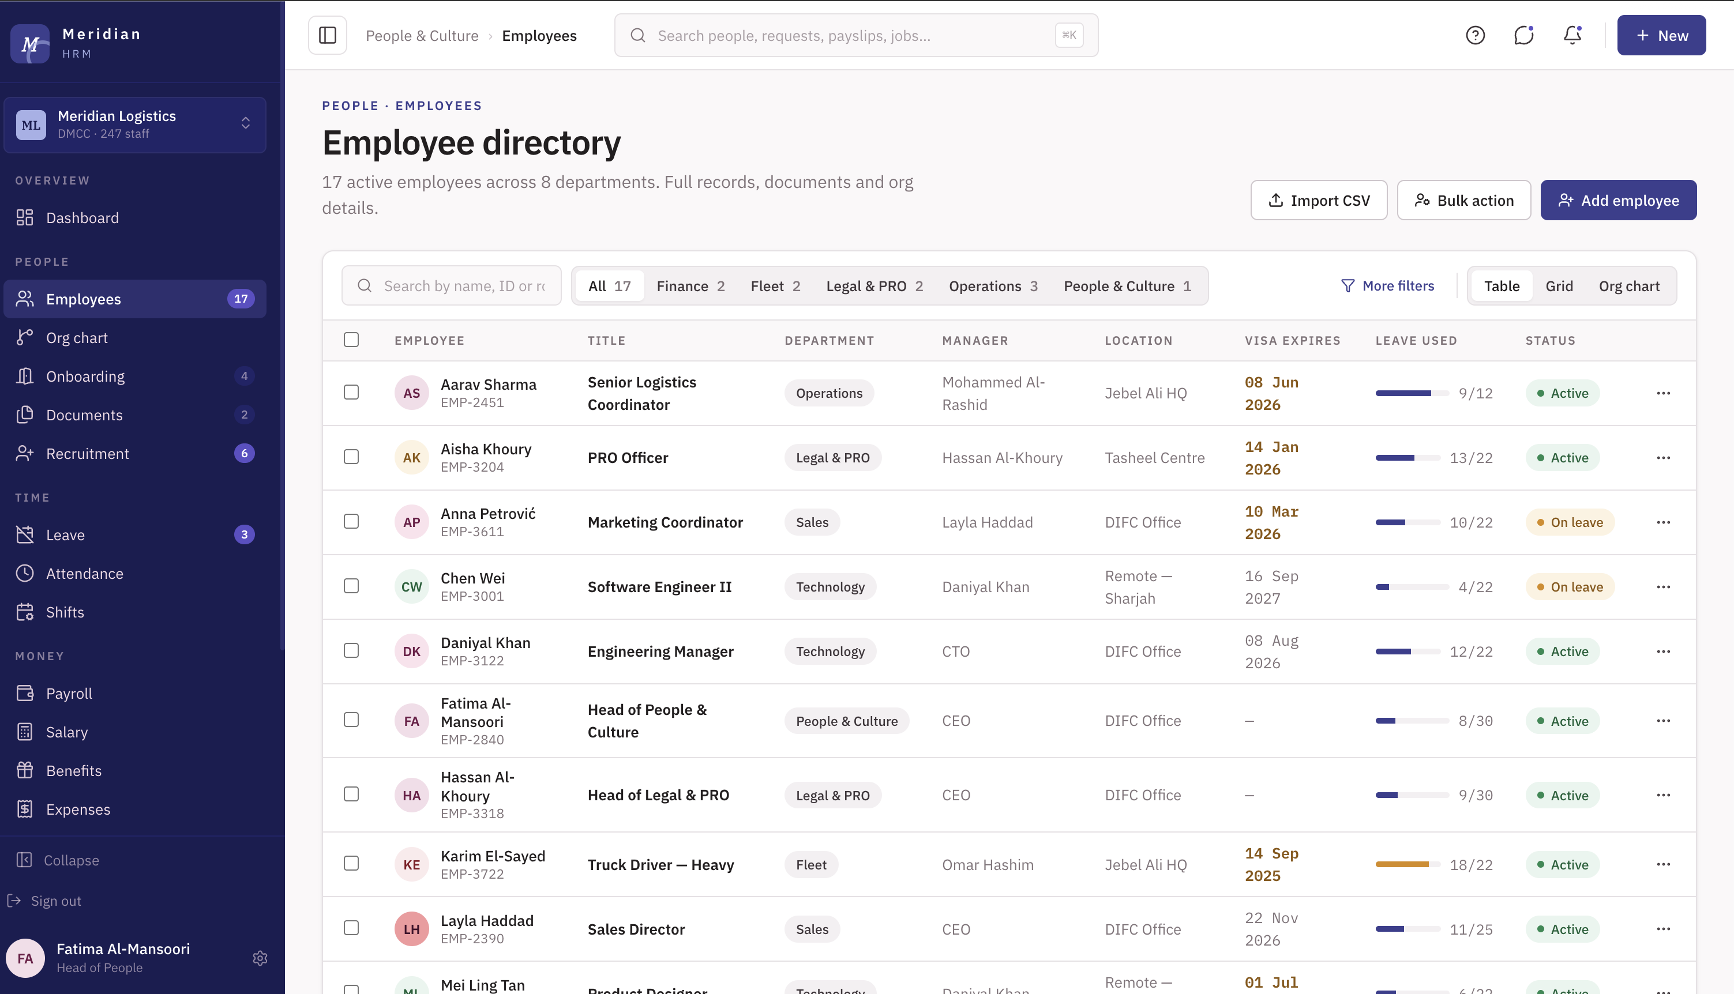Open row actions menu for Fatima Al-Mansoori
This screenshot has height=994, width=1734.
pyautogui.click(x=1663, y=722)
